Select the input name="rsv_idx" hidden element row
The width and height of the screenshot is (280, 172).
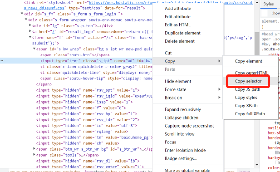click(x=88, y=120)
